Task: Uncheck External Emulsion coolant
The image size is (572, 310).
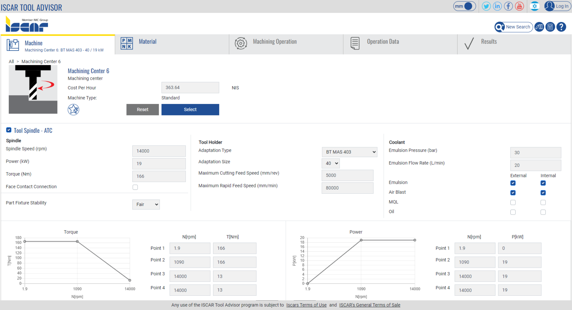Action: tap(513, 183)
